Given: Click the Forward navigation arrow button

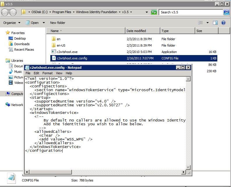Looking at the screenshot, I should [x=13, y=12].
